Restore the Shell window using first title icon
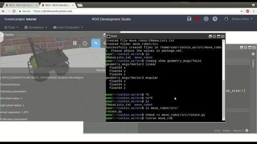The image size is (257, 144). pyautogui.click(x=210, y=36)
